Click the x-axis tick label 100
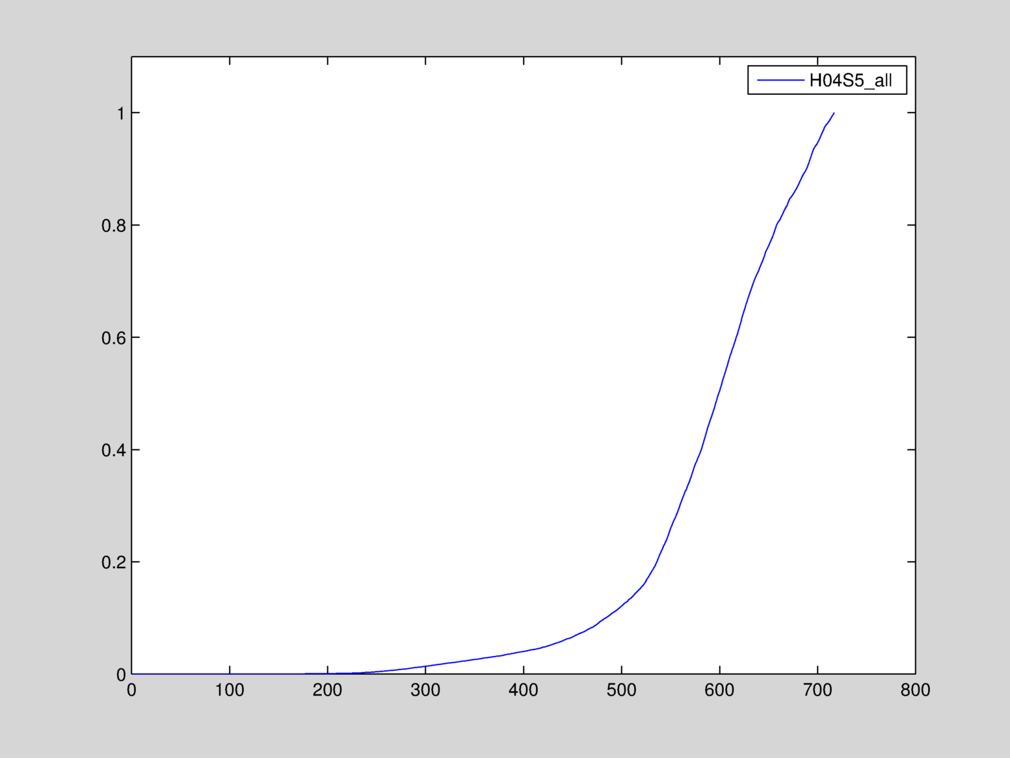 [x=230, y=690]
